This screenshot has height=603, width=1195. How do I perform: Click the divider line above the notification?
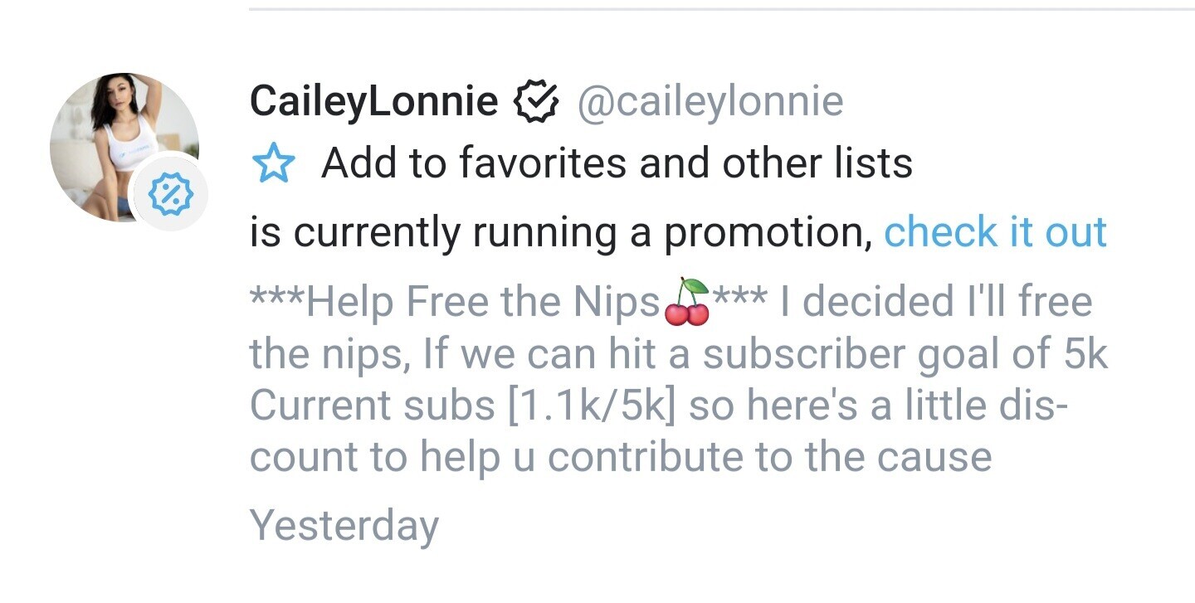click(x=720, y=9)
